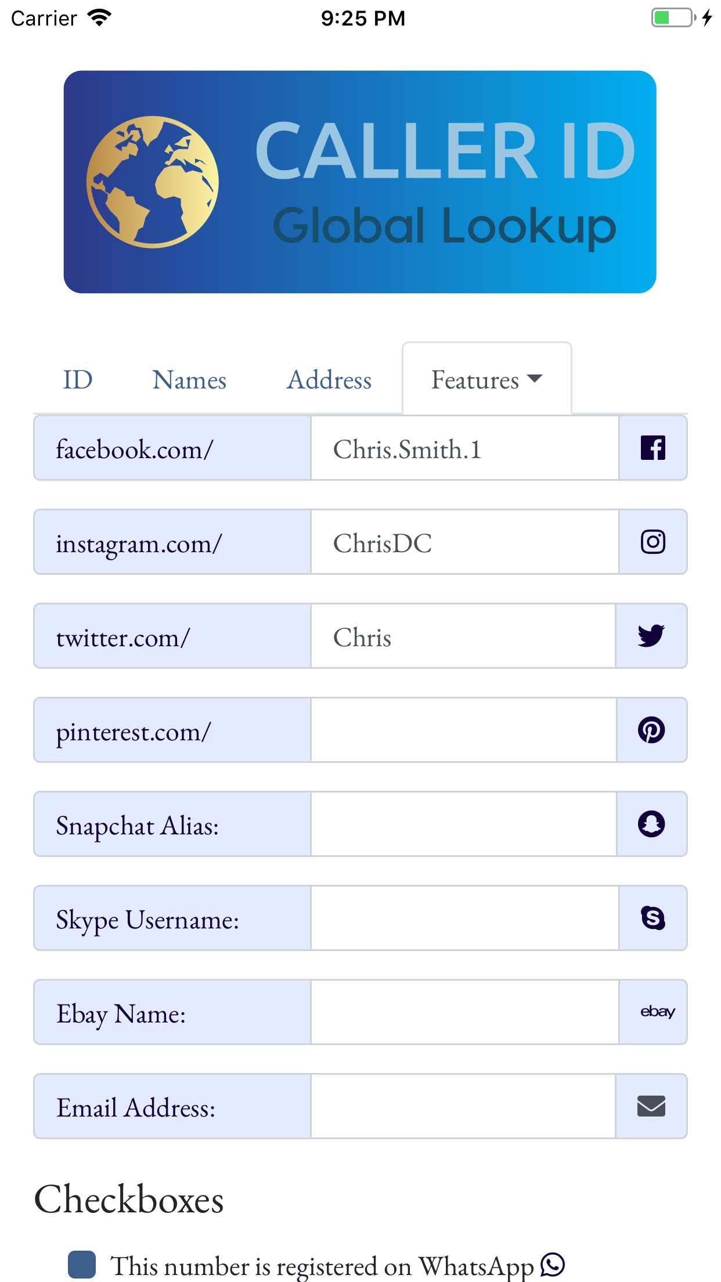Open the Address tab

click(x=329, y=379)
